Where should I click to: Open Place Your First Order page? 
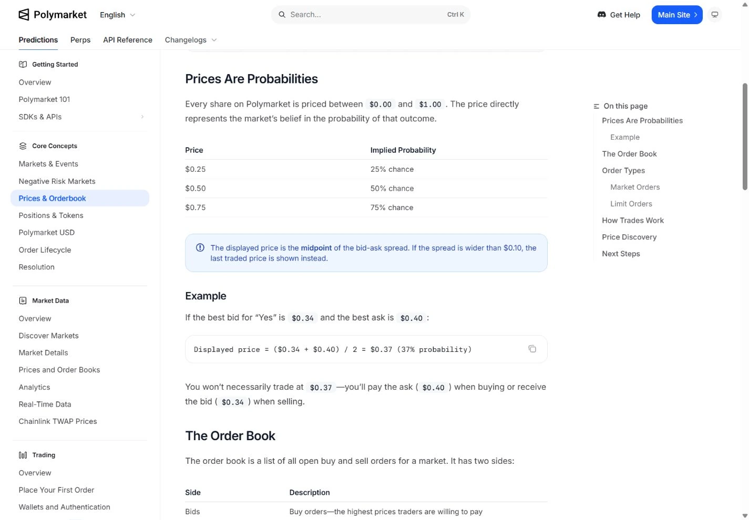pyautogui.click(x=56, y=490)
